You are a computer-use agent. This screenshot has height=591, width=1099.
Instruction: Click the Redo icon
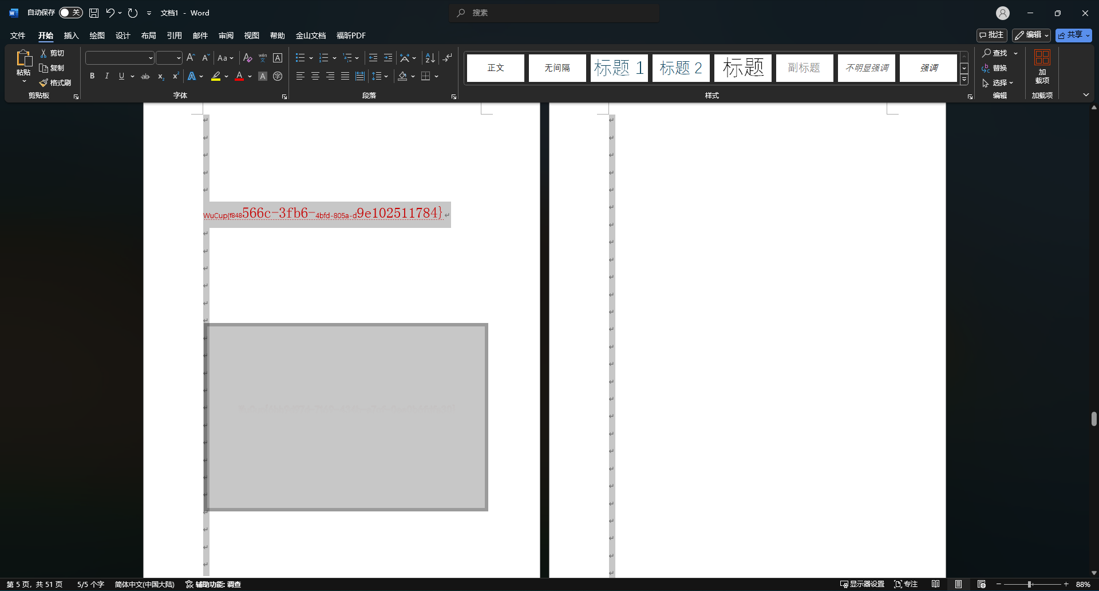click(133, 13)
